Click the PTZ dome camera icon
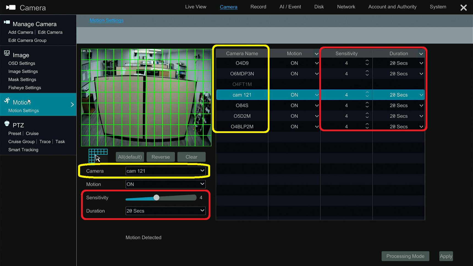473x266 pixels. [7, 124]
